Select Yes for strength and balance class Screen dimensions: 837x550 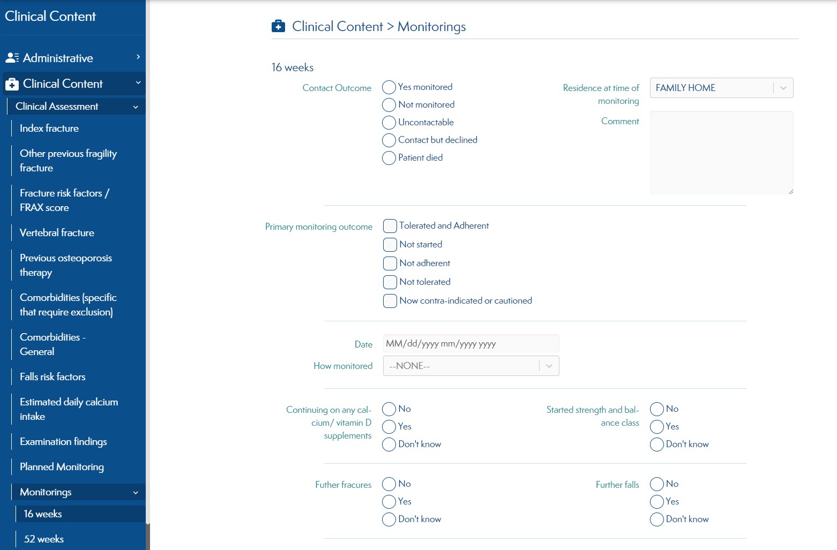(x=657, y=427)
